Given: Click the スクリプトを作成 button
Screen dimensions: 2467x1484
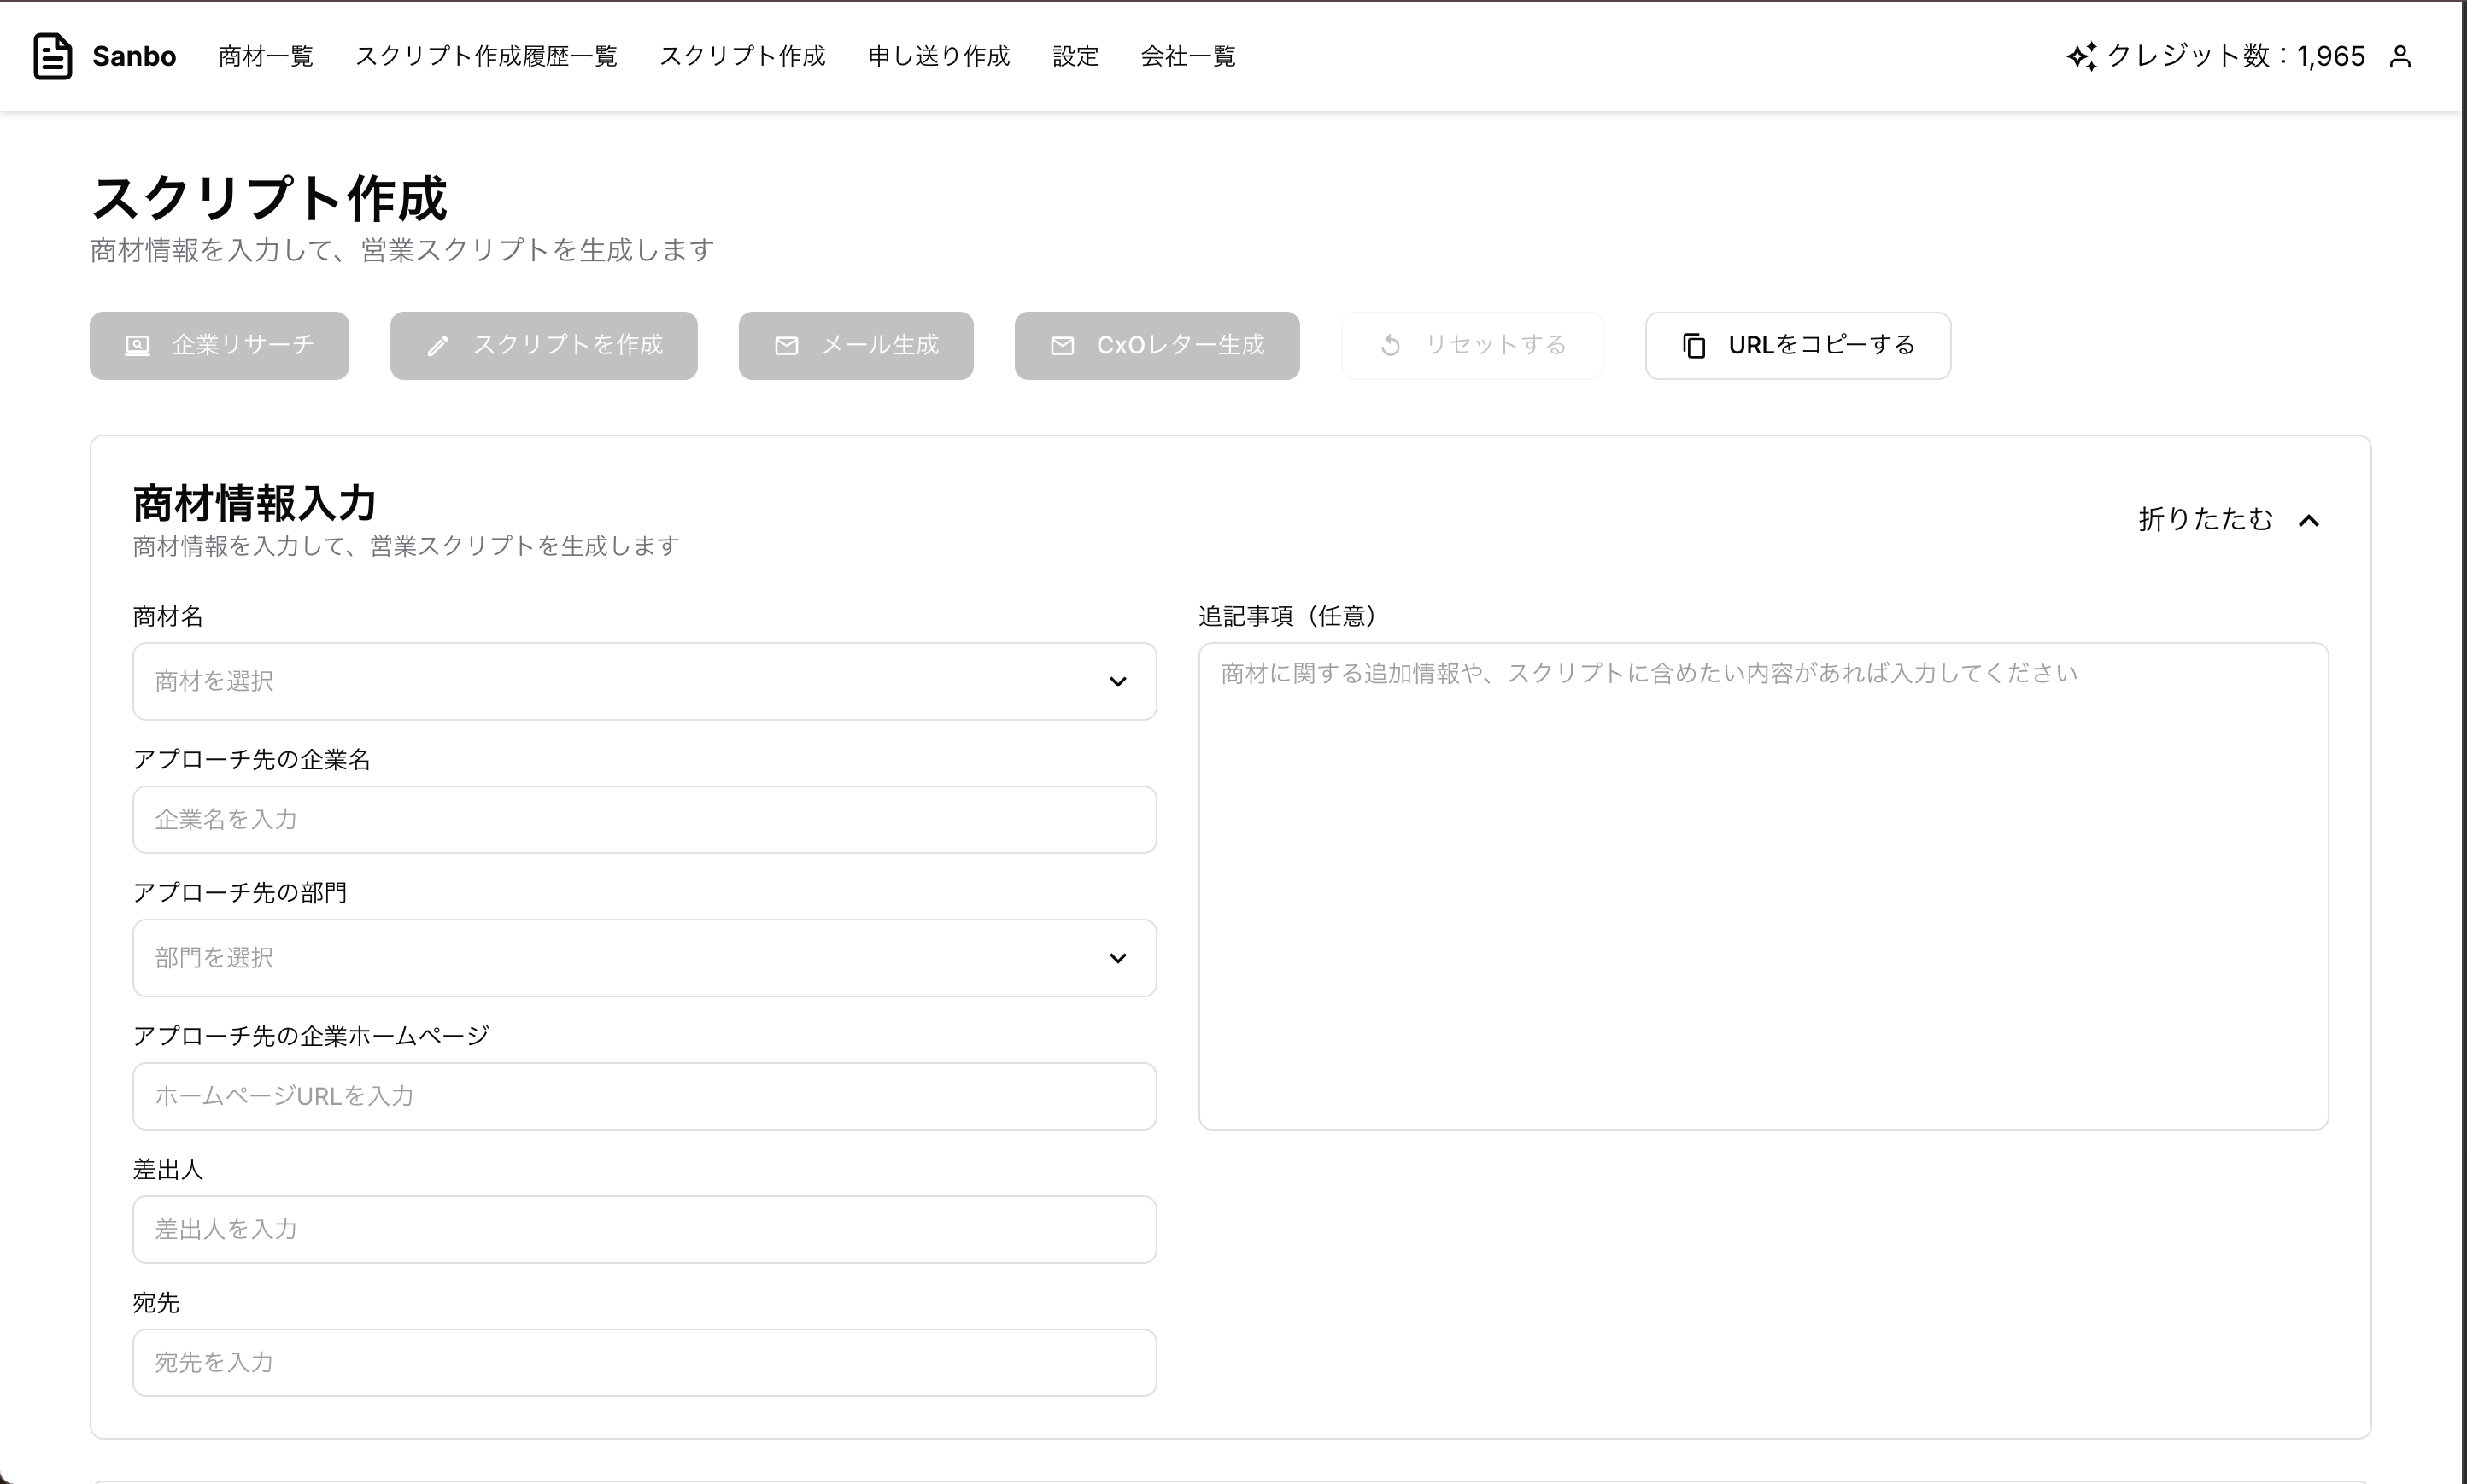Looking at the screenshot, I should (543, 345).
